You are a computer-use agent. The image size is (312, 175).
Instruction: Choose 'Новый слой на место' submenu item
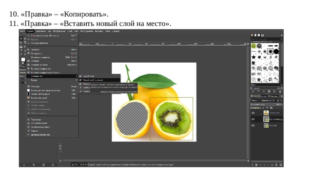[x=99, y=80]
